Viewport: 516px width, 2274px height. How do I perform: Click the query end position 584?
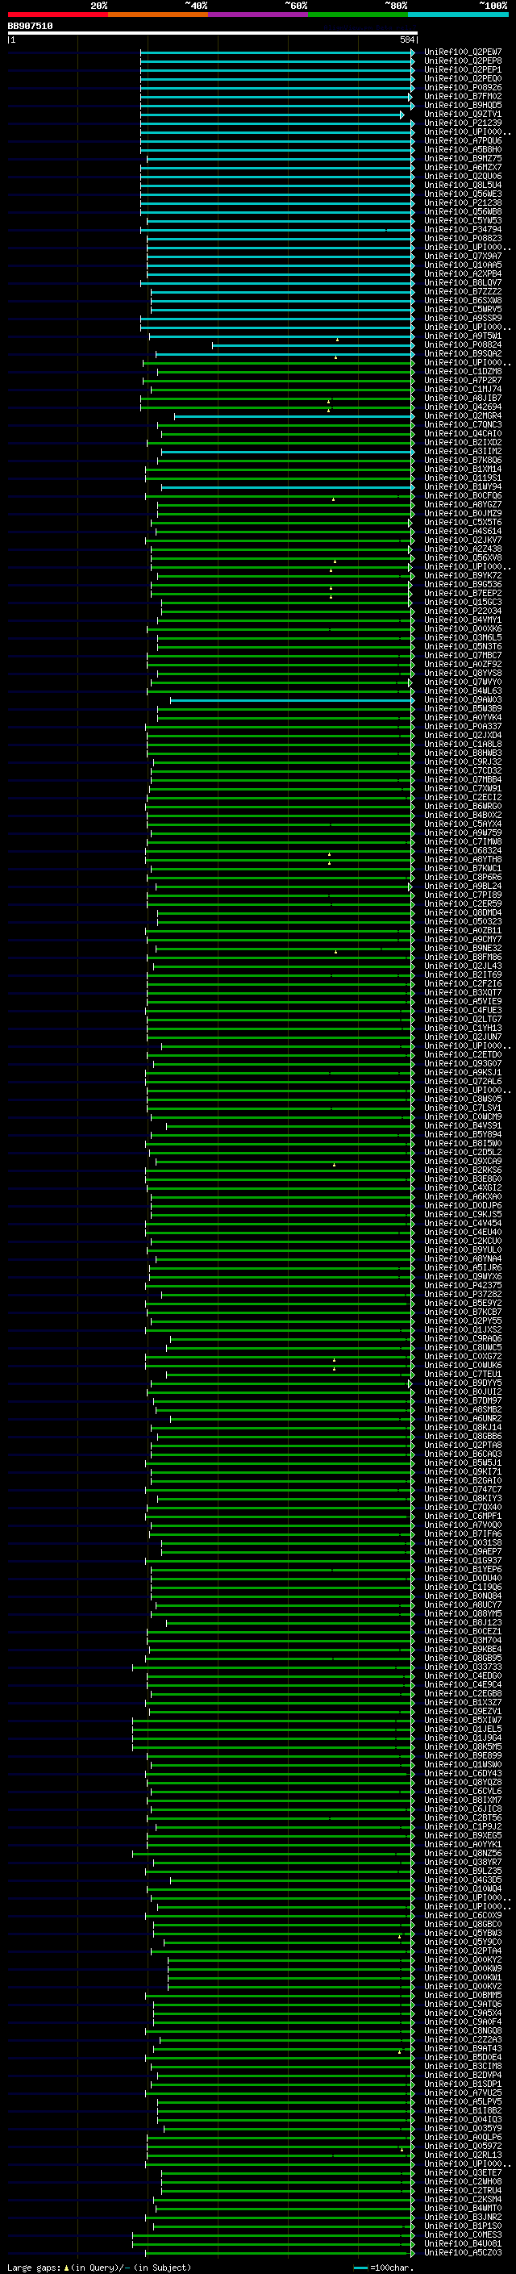point(407,40)
